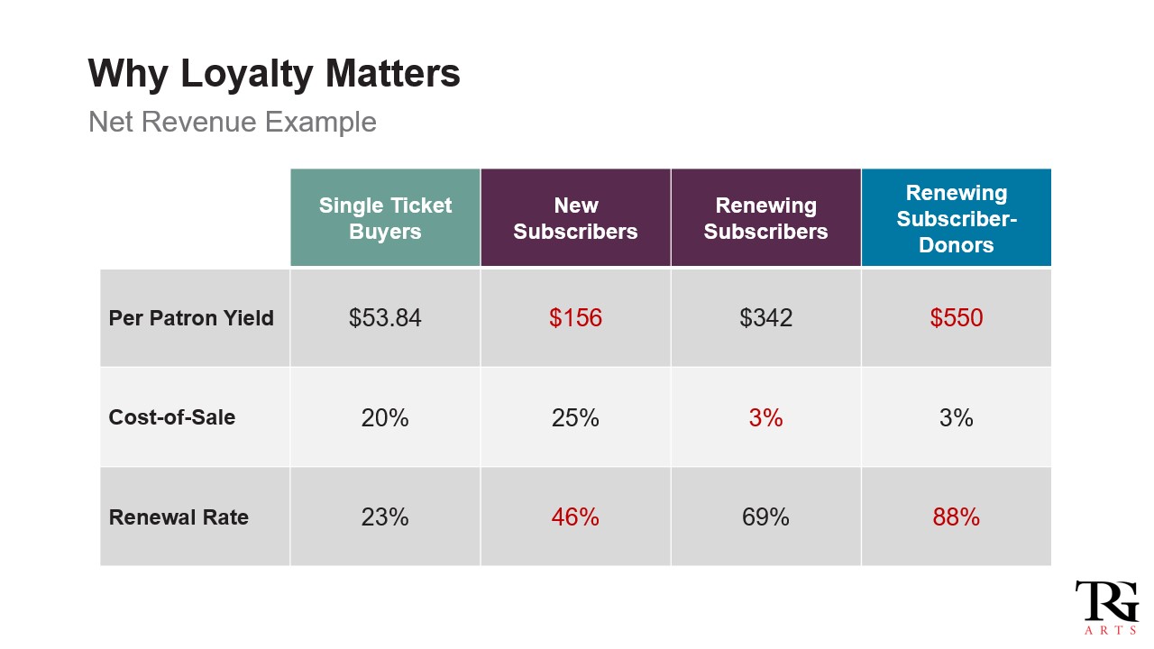This screenshot has width=1154, height=649.
Task: Select the $53.84 table cell
Action: [385, 318]
